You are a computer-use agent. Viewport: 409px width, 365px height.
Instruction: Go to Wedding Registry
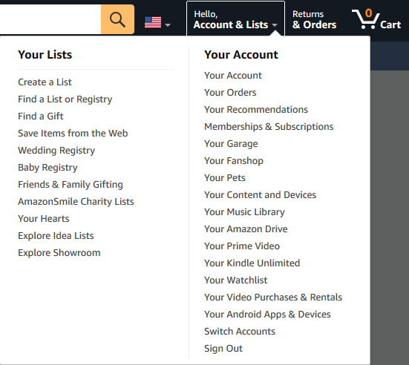pos(56,151)
